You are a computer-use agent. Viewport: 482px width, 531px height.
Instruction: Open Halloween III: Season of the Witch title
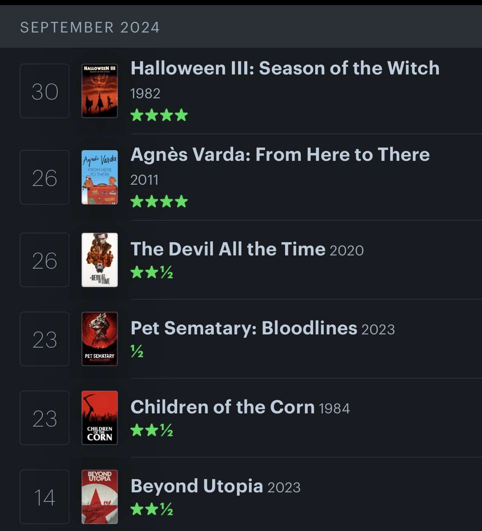(285, 68)
